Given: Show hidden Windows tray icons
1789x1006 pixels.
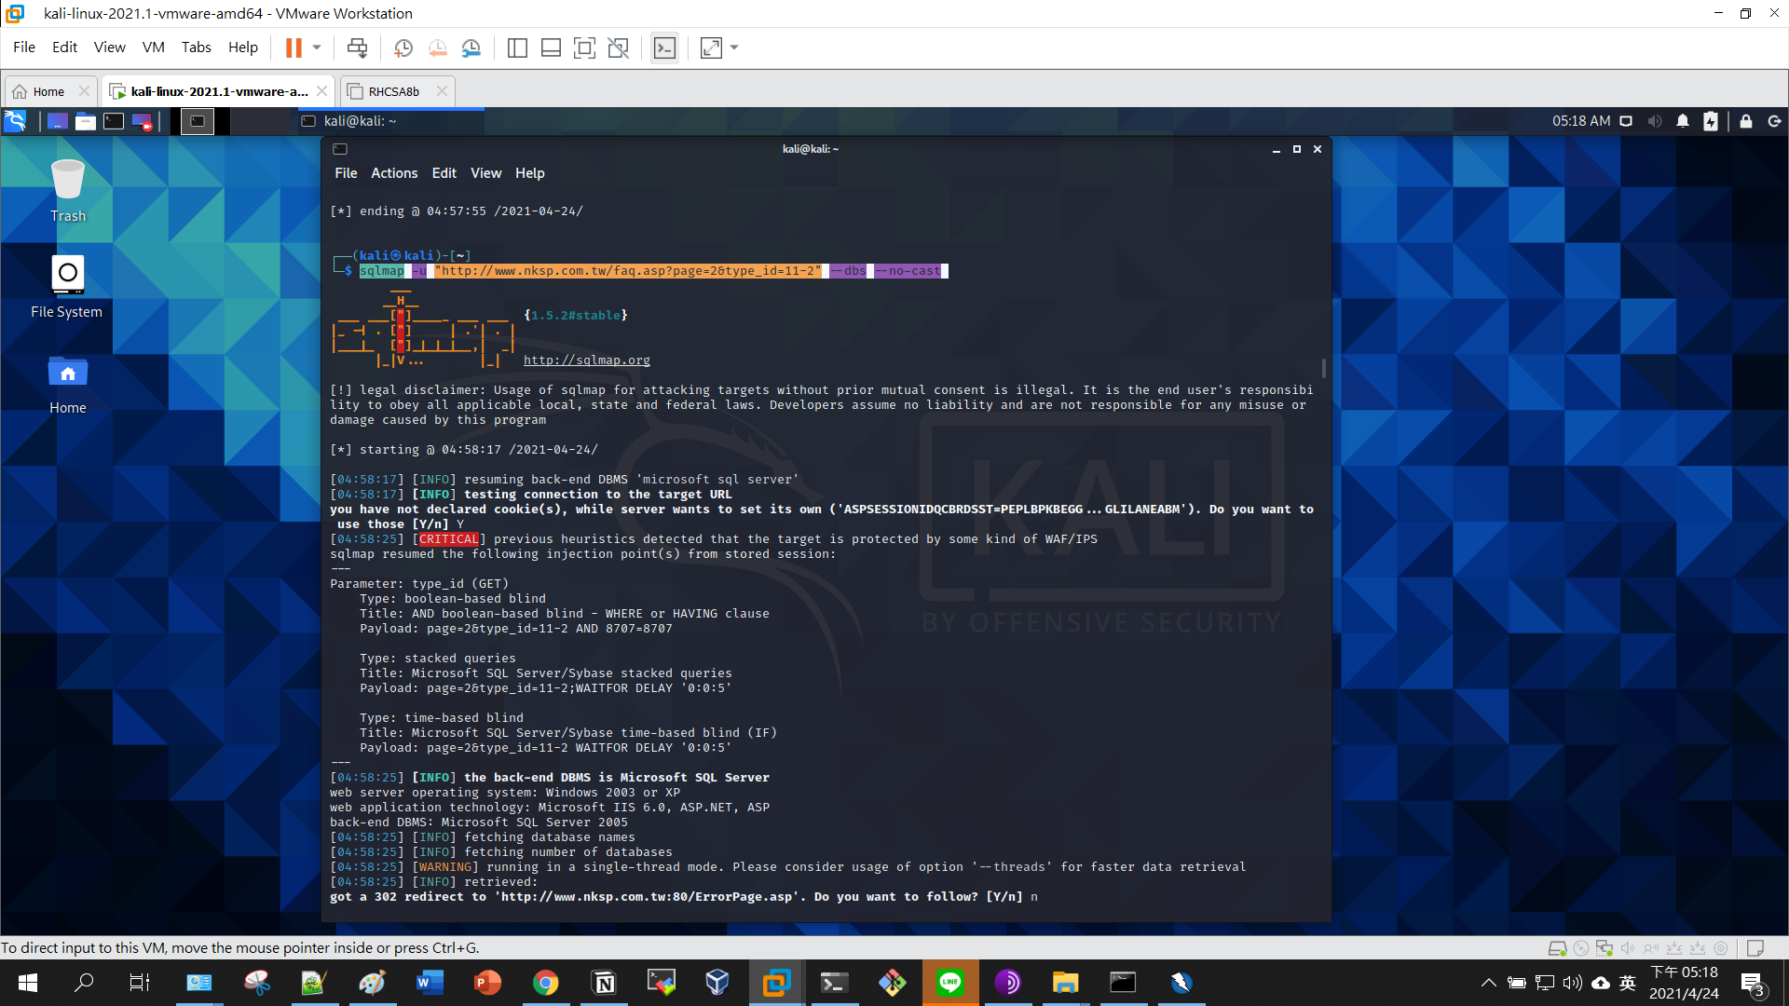Looking at the screenshot, I should [x=1489, y=983].
